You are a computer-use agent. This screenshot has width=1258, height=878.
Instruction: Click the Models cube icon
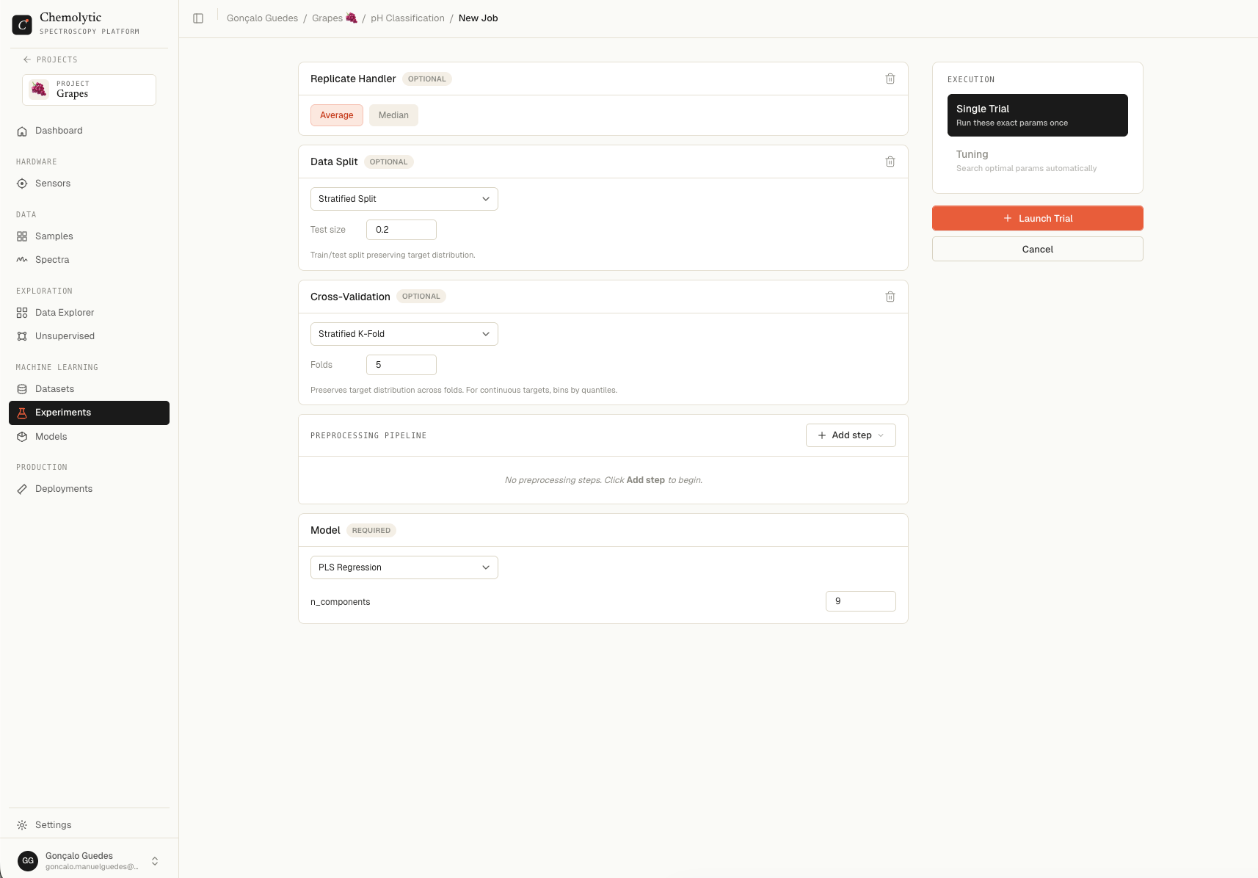[x=22, y=437]
